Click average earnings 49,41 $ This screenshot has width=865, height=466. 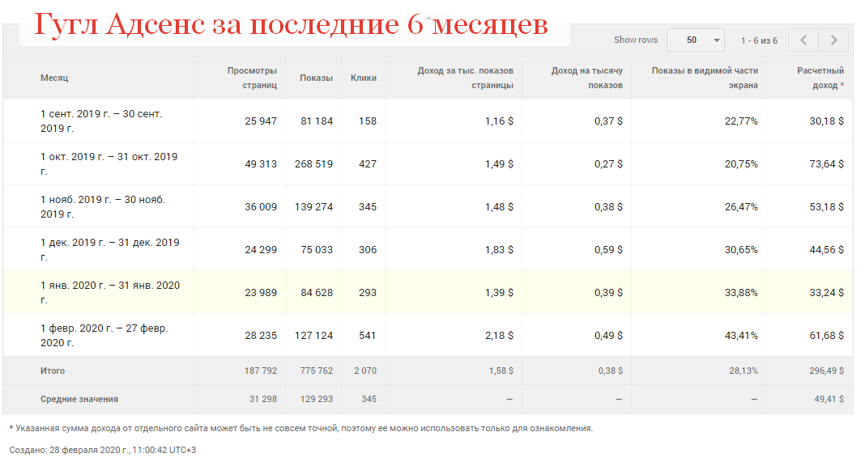829,399
